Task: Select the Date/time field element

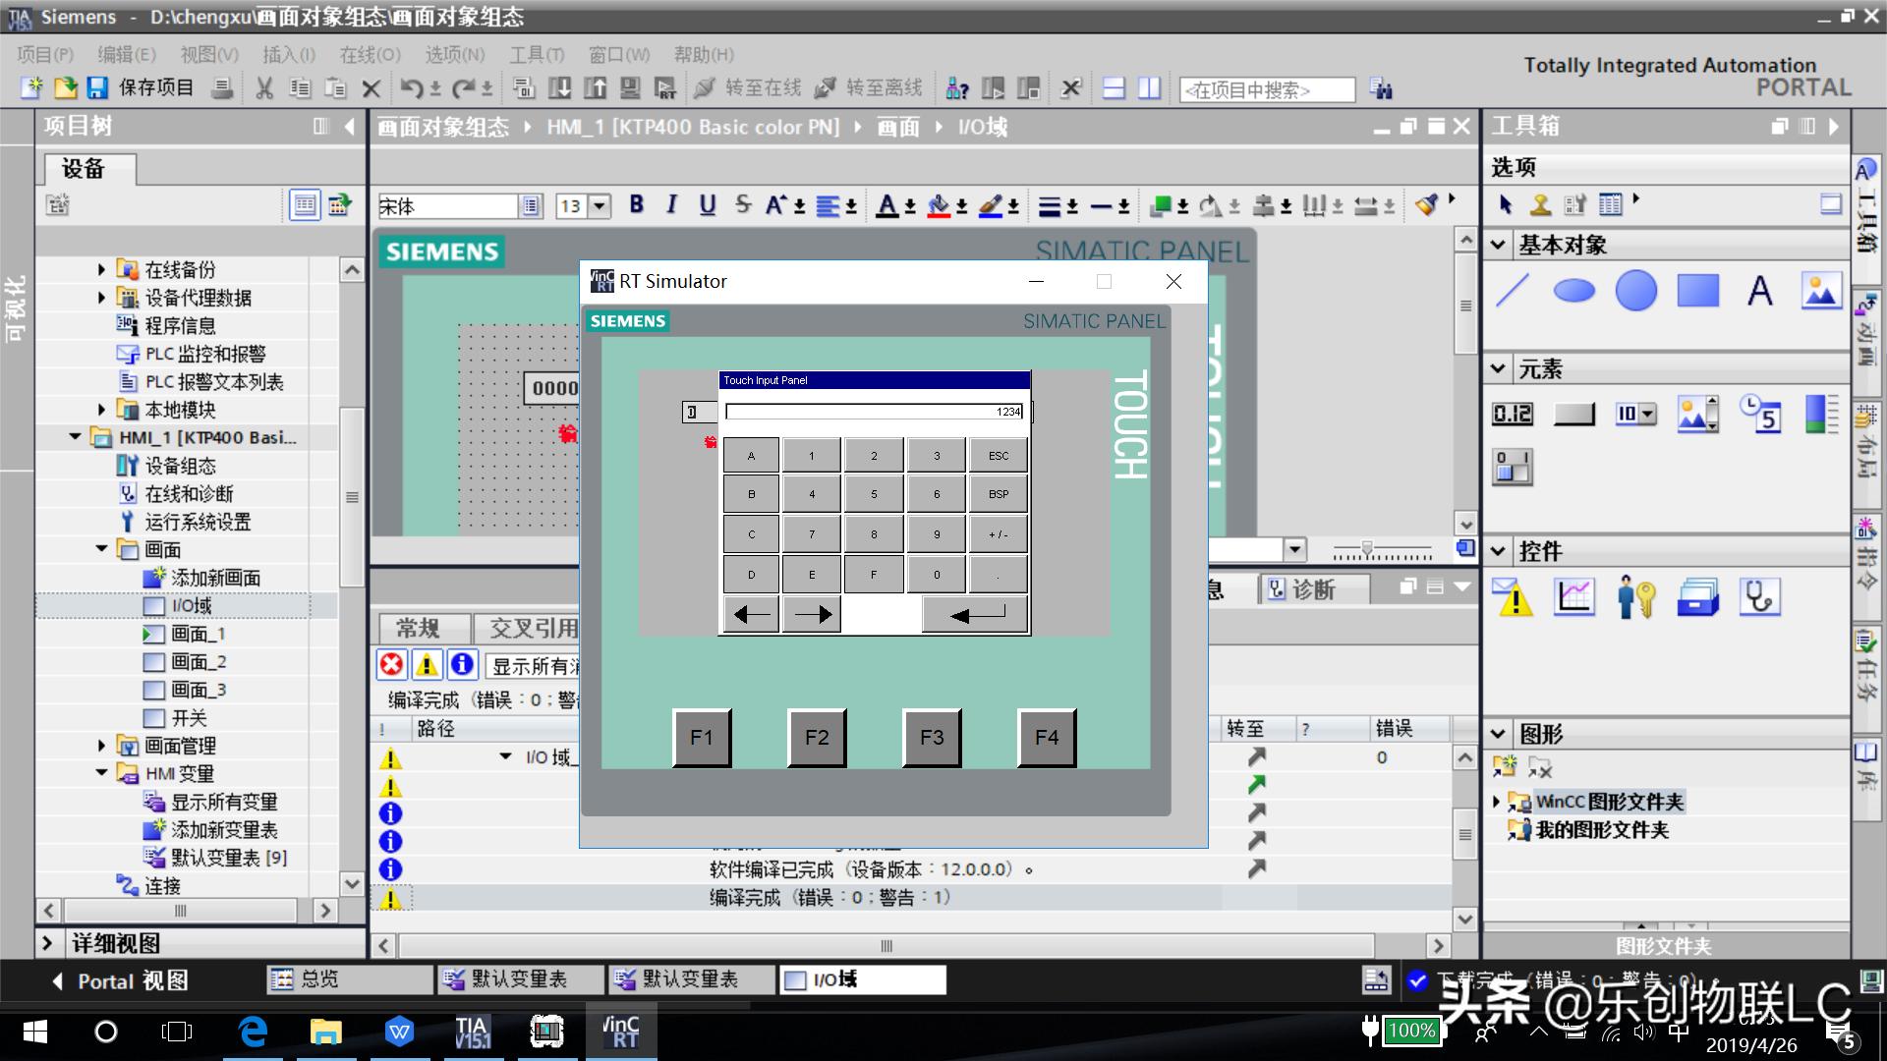Action: point(1758,414)
